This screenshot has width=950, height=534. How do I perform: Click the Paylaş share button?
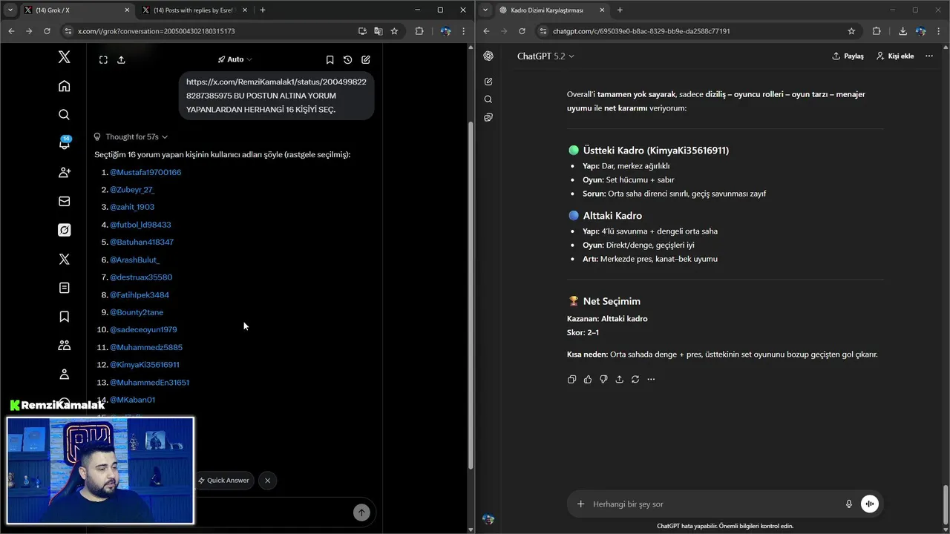click(848, 56)
